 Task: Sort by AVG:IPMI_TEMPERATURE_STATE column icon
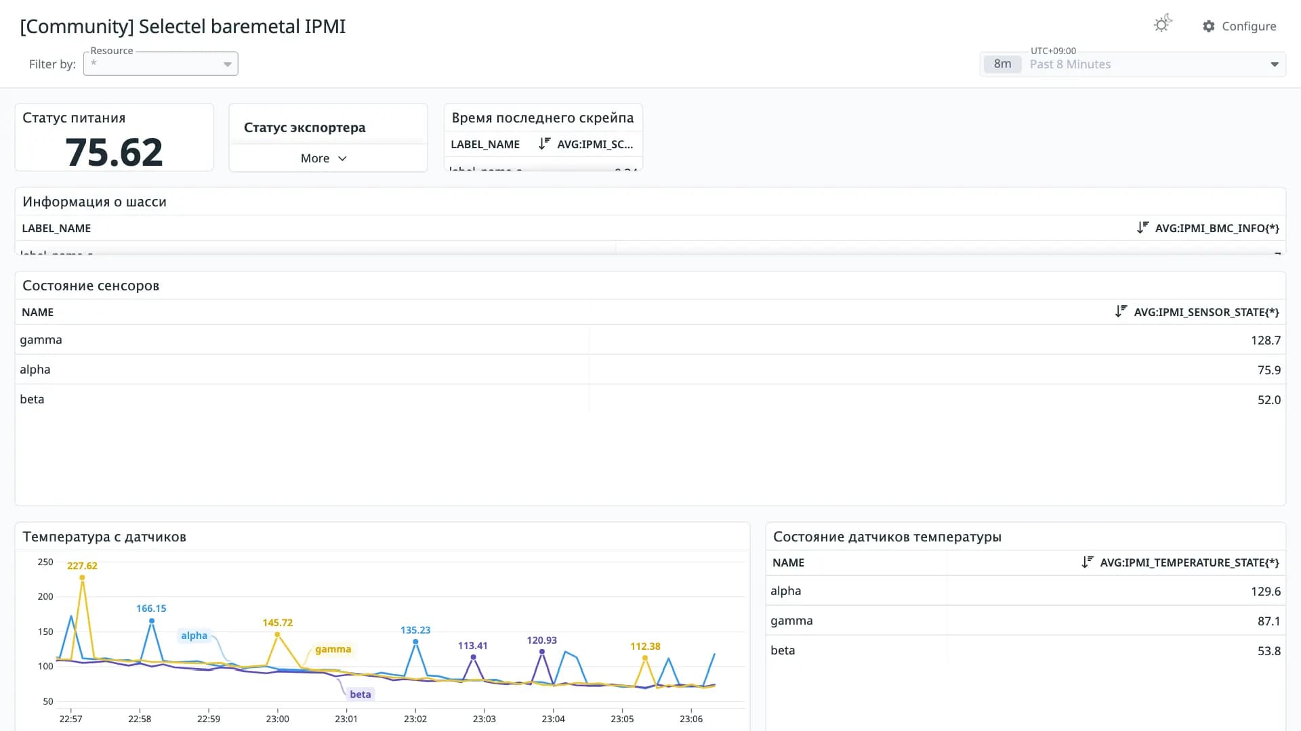click(x=1088, y=562)
